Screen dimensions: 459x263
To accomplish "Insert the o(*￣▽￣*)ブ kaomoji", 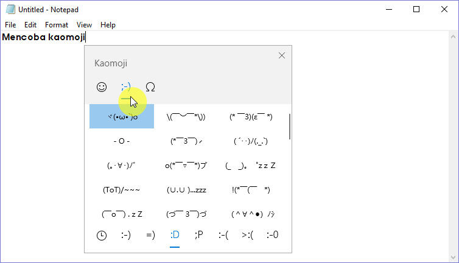I will point(186,166).
